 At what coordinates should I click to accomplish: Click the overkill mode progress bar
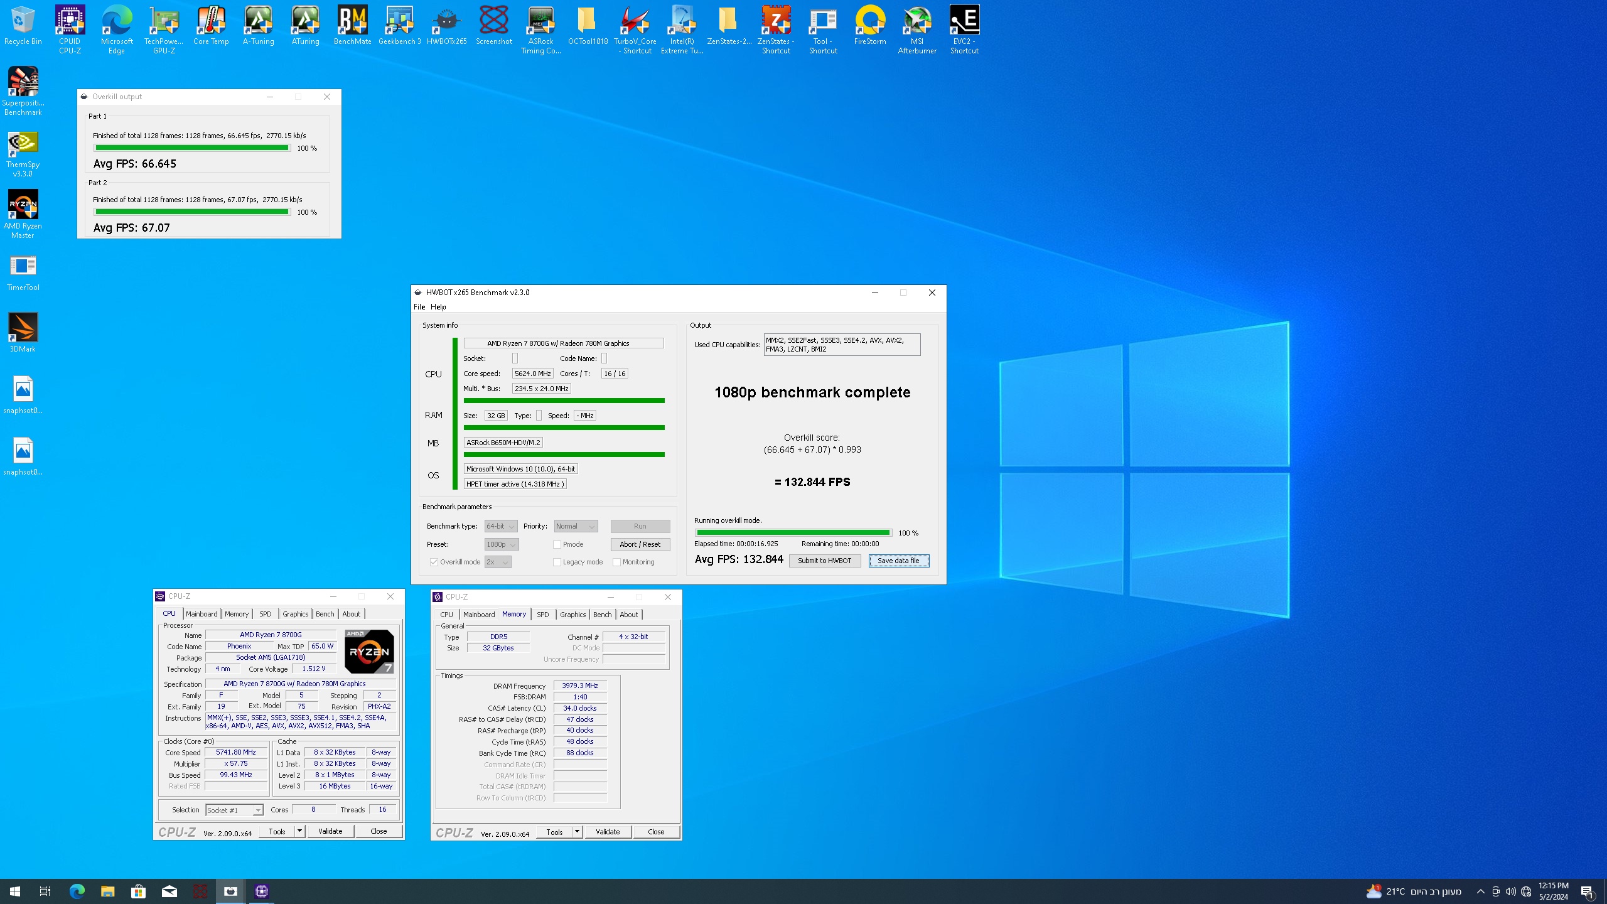(x=793, y=532)
